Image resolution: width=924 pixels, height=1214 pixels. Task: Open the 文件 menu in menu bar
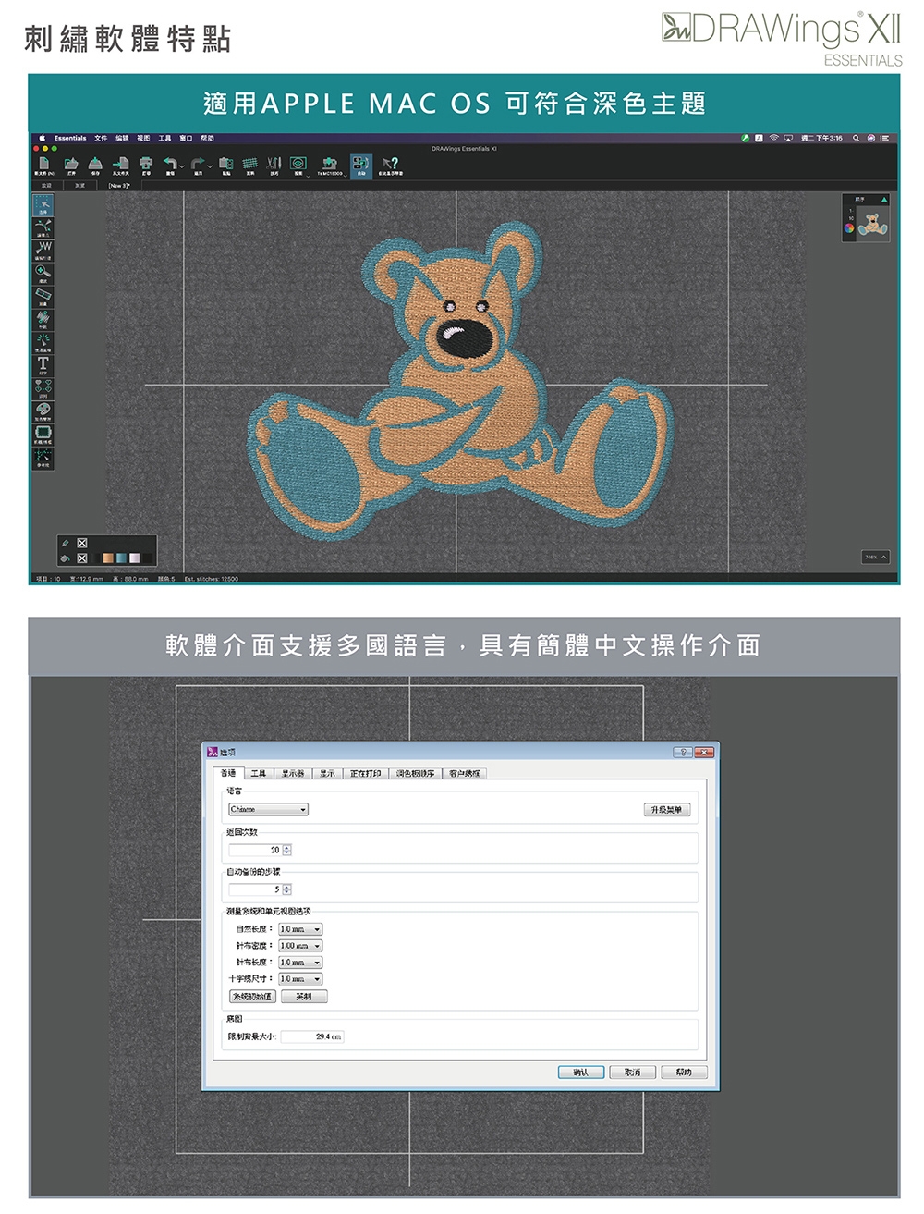tap(100, 138)
